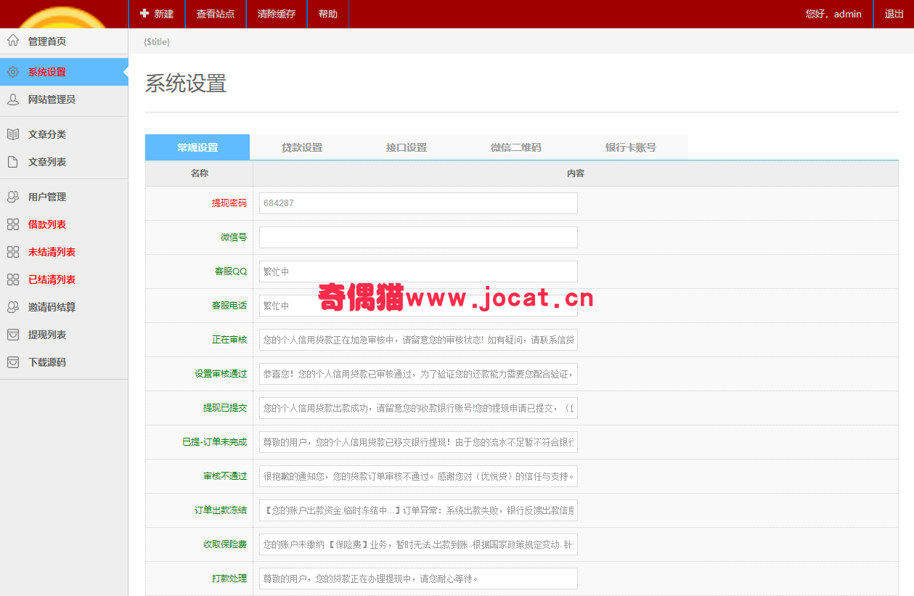Click the 审核不通过 row label

point(225,476)
